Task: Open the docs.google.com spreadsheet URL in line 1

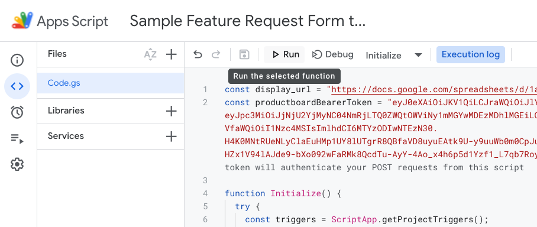Action: (x=434, y=90)
